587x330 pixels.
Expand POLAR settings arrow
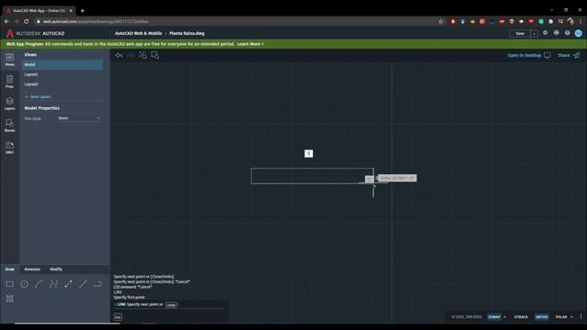tap(571, 317)
